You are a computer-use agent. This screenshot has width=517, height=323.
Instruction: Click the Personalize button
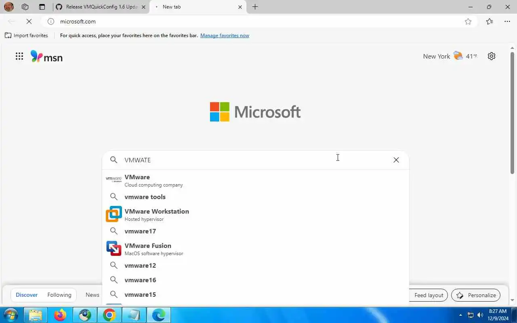476,295
